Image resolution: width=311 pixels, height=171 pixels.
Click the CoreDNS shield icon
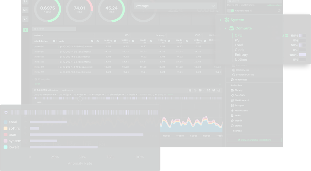pyautogui.click(x=232, y=95)
